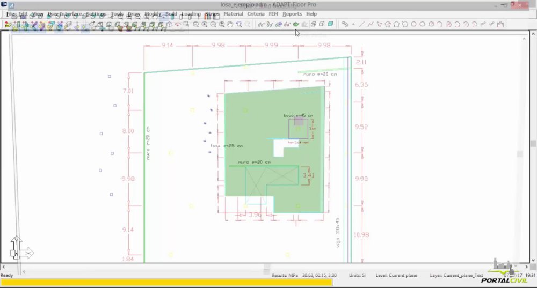The width and height of the screenshot is (537, 288).
Task: Click the zoom window magnifier icon
Action: pos(196,24)
